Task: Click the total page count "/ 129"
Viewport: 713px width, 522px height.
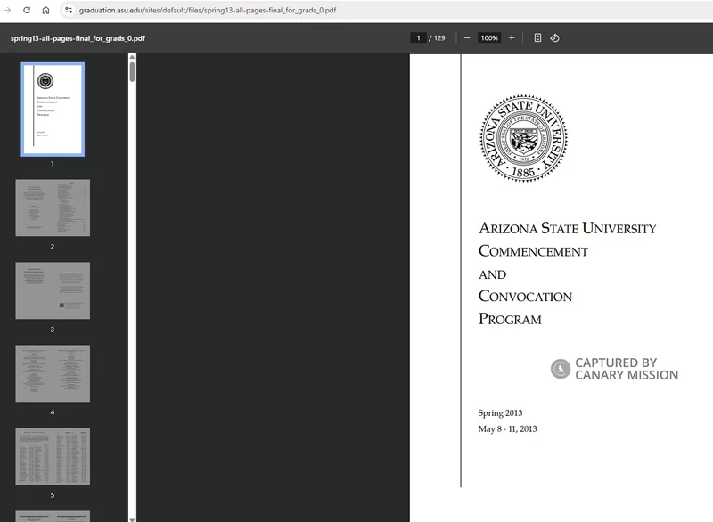Action: 437,38
